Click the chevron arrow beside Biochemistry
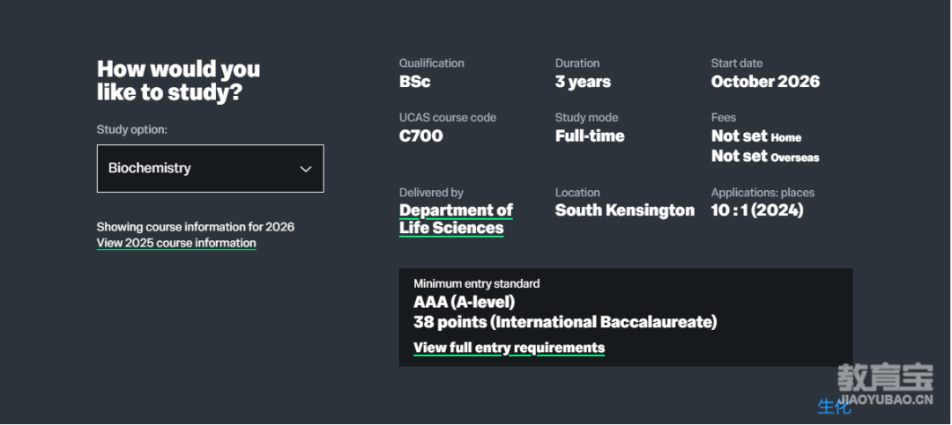This screenshot has width=952, height=425. tap(306, 169)
